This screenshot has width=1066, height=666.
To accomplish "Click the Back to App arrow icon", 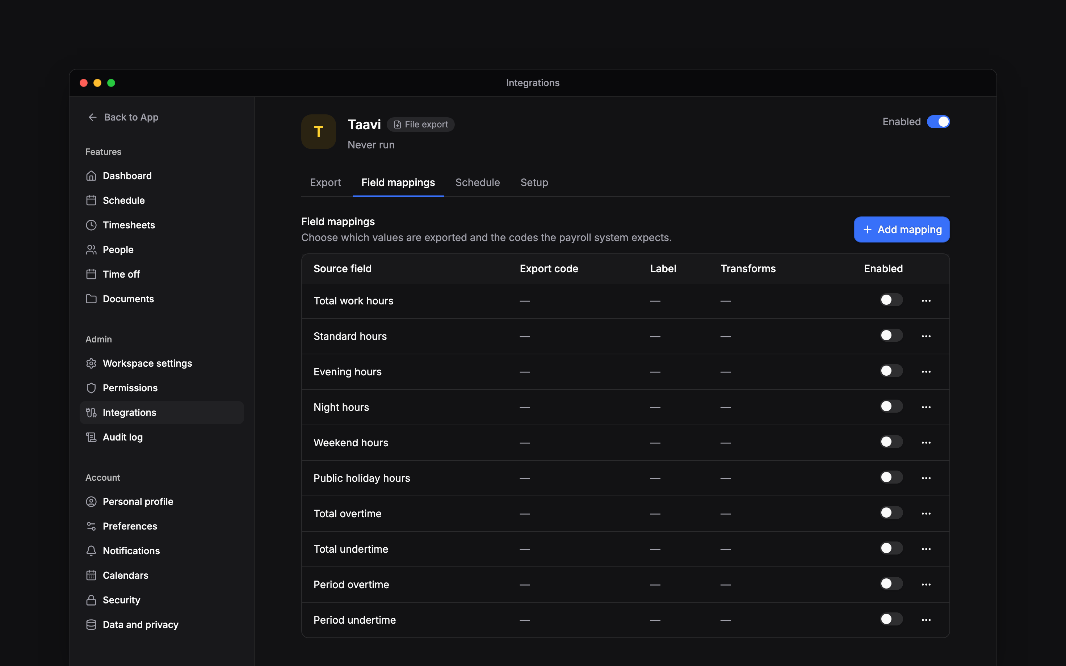I will point(92,117).
